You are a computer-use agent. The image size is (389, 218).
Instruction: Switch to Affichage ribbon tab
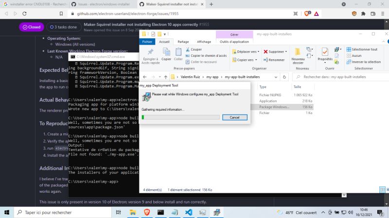pos(204,42)
